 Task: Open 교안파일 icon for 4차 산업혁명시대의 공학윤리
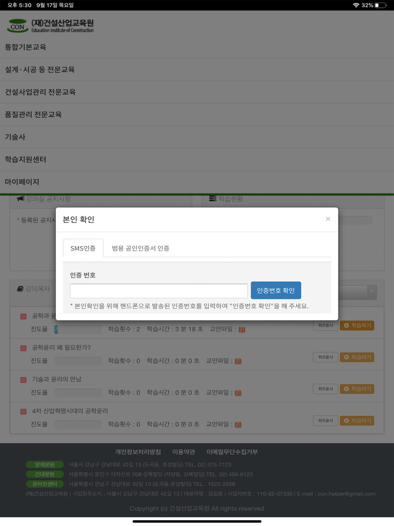(238, 425)
